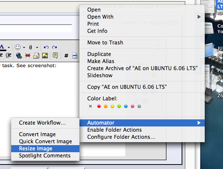Choose Duplicate from the menu
Screen dimensions: 223x169
(142, 54)
